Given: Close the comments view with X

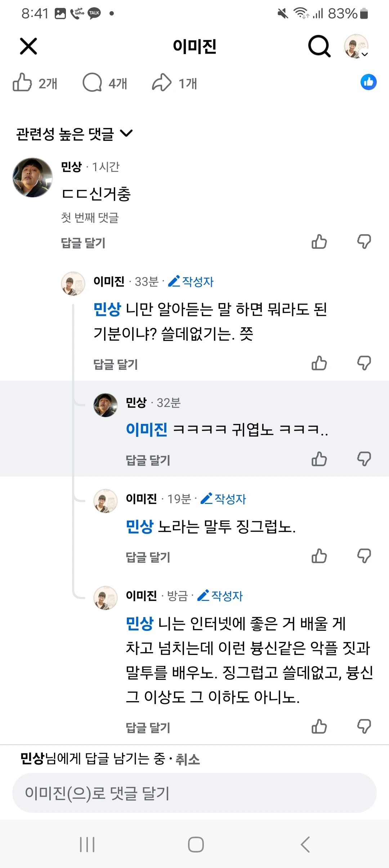Looking at the screenshot, I should coord(28,46).
